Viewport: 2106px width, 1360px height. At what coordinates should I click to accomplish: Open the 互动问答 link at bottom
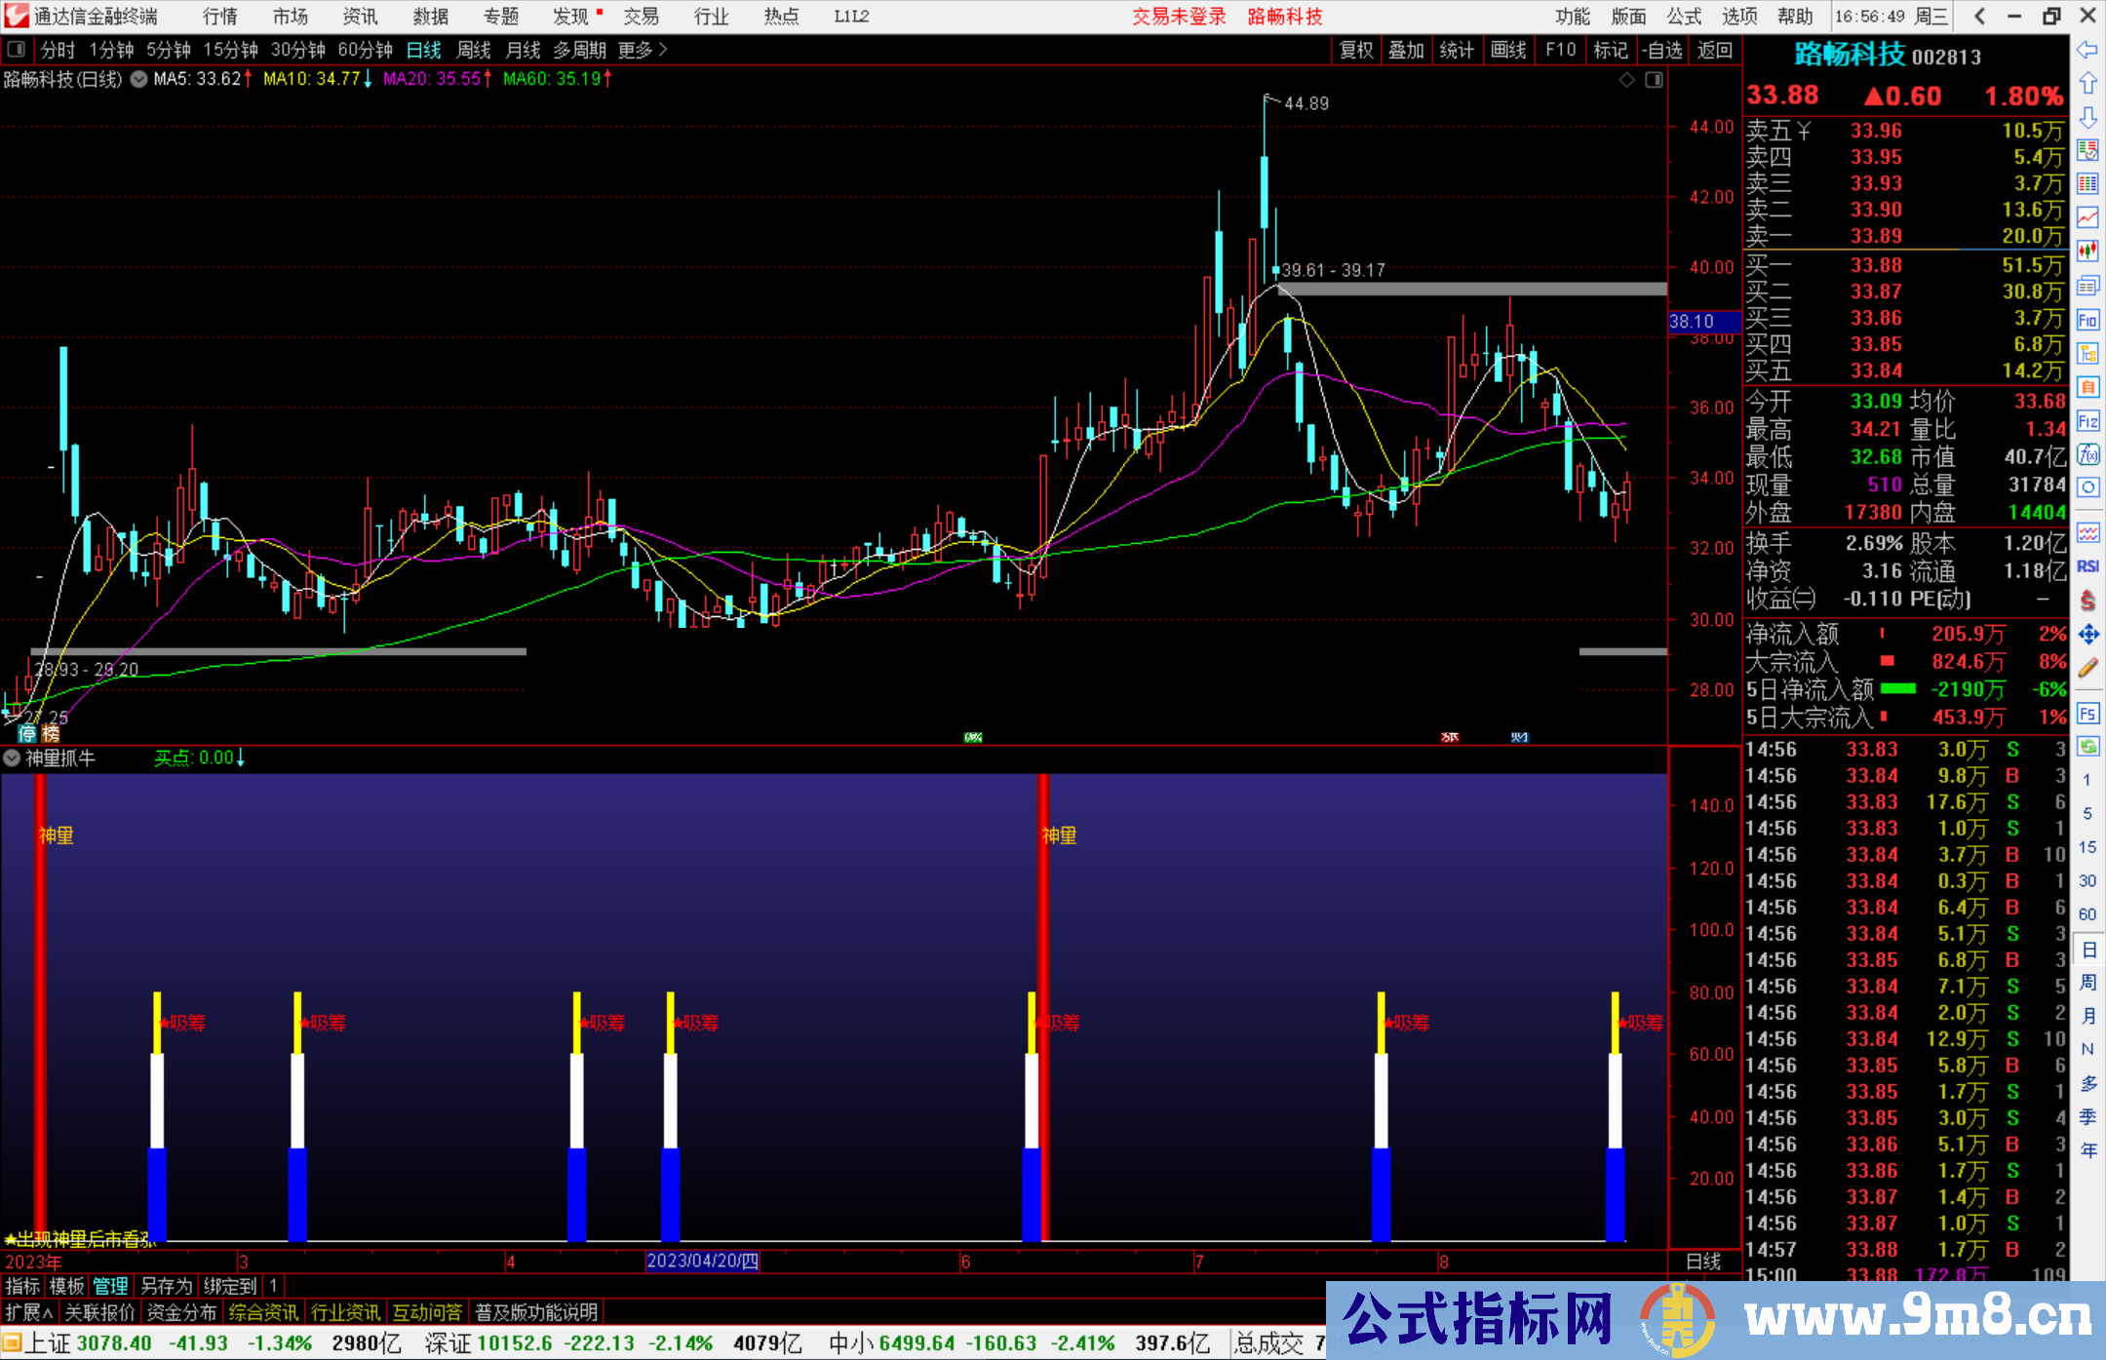click(x=429, y=1312)
